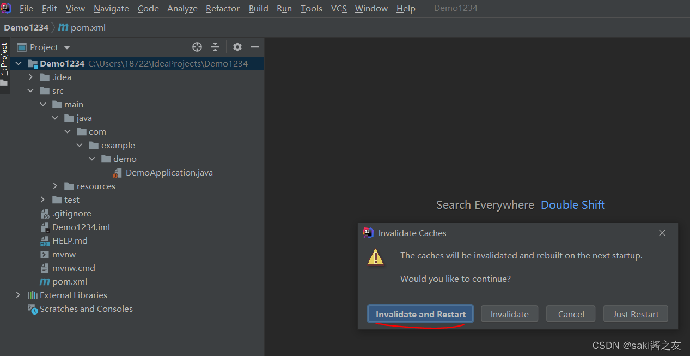Image resolution: width=690 pixels, height=356 pixels.
Task: Open the VCS menu
Action: (339, 8)
